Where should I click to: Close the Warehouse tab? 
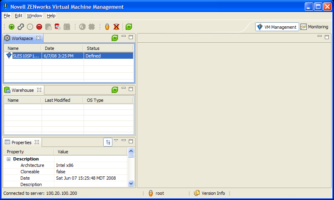pyautogui.click(x=39, y=90)
